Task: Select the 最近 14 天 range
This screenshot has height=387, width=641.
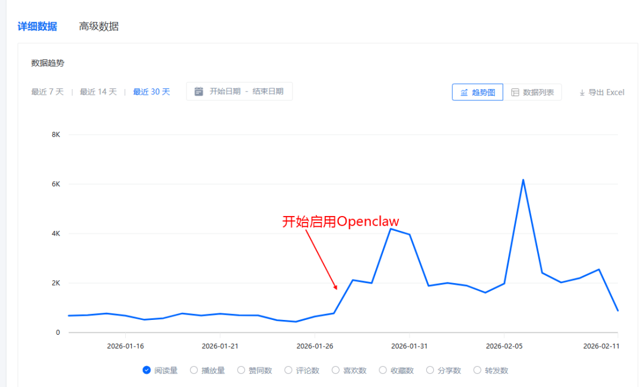Action: click(98, 92)
